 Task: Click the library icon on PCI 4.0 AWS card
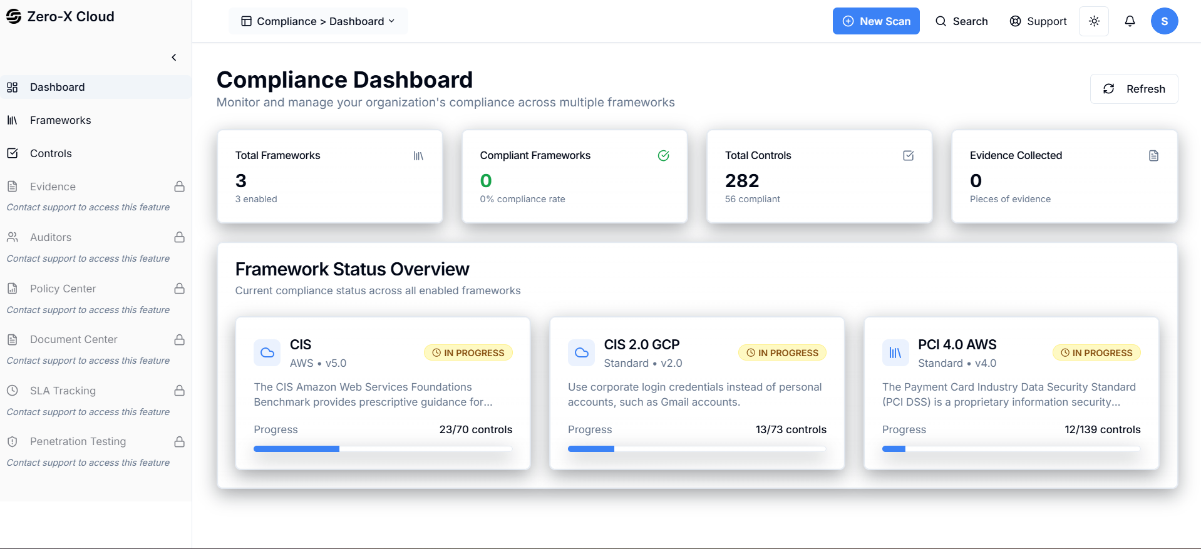[x=895, y=353]
